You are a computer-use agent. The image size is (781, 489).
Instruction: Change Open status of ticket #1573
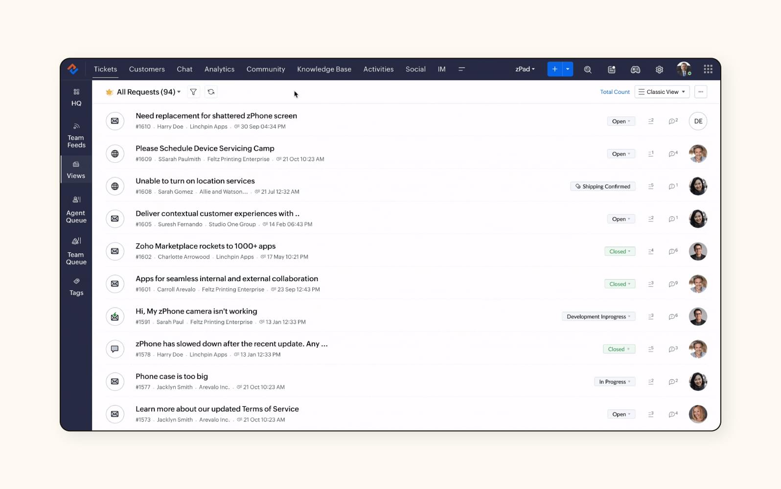click(x=621, y=414)
